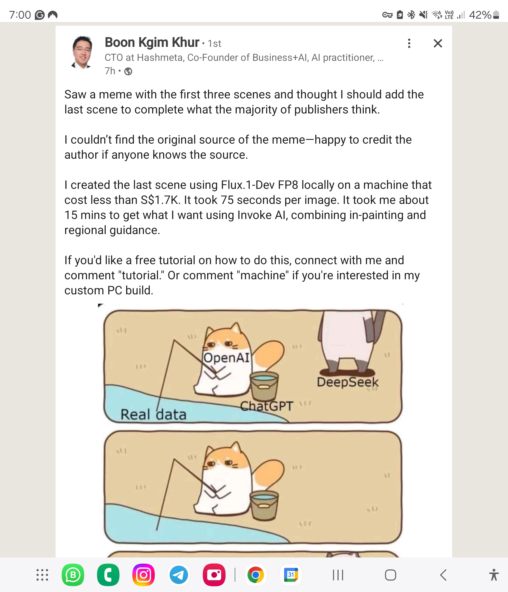Image resolution: width=508 pixels, height=592 pixels.
Task: Open the accessibility shortcut figure icon
Action: pos(494,575)
